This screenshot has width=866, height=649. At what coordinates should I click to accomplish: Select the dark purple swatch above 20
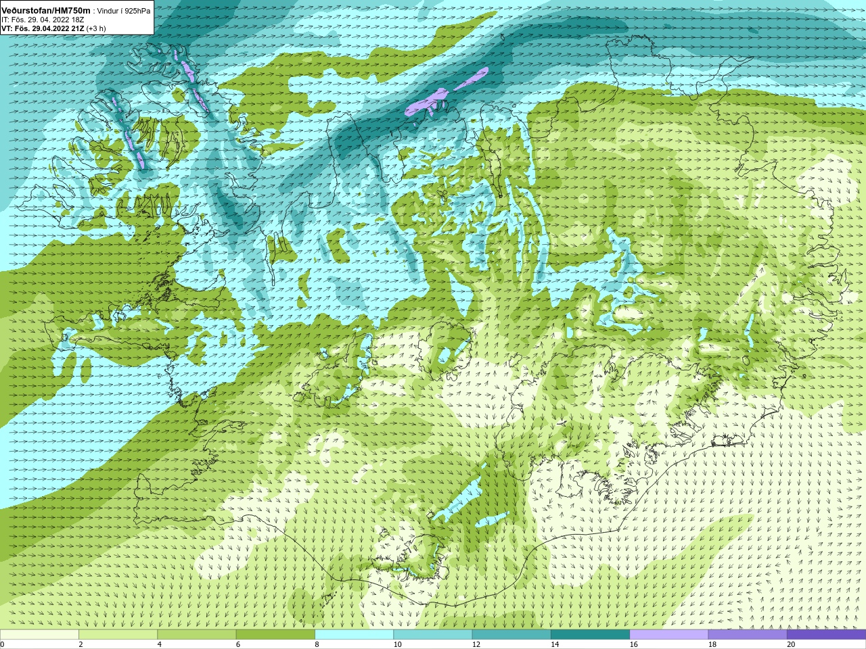point(826,634)
